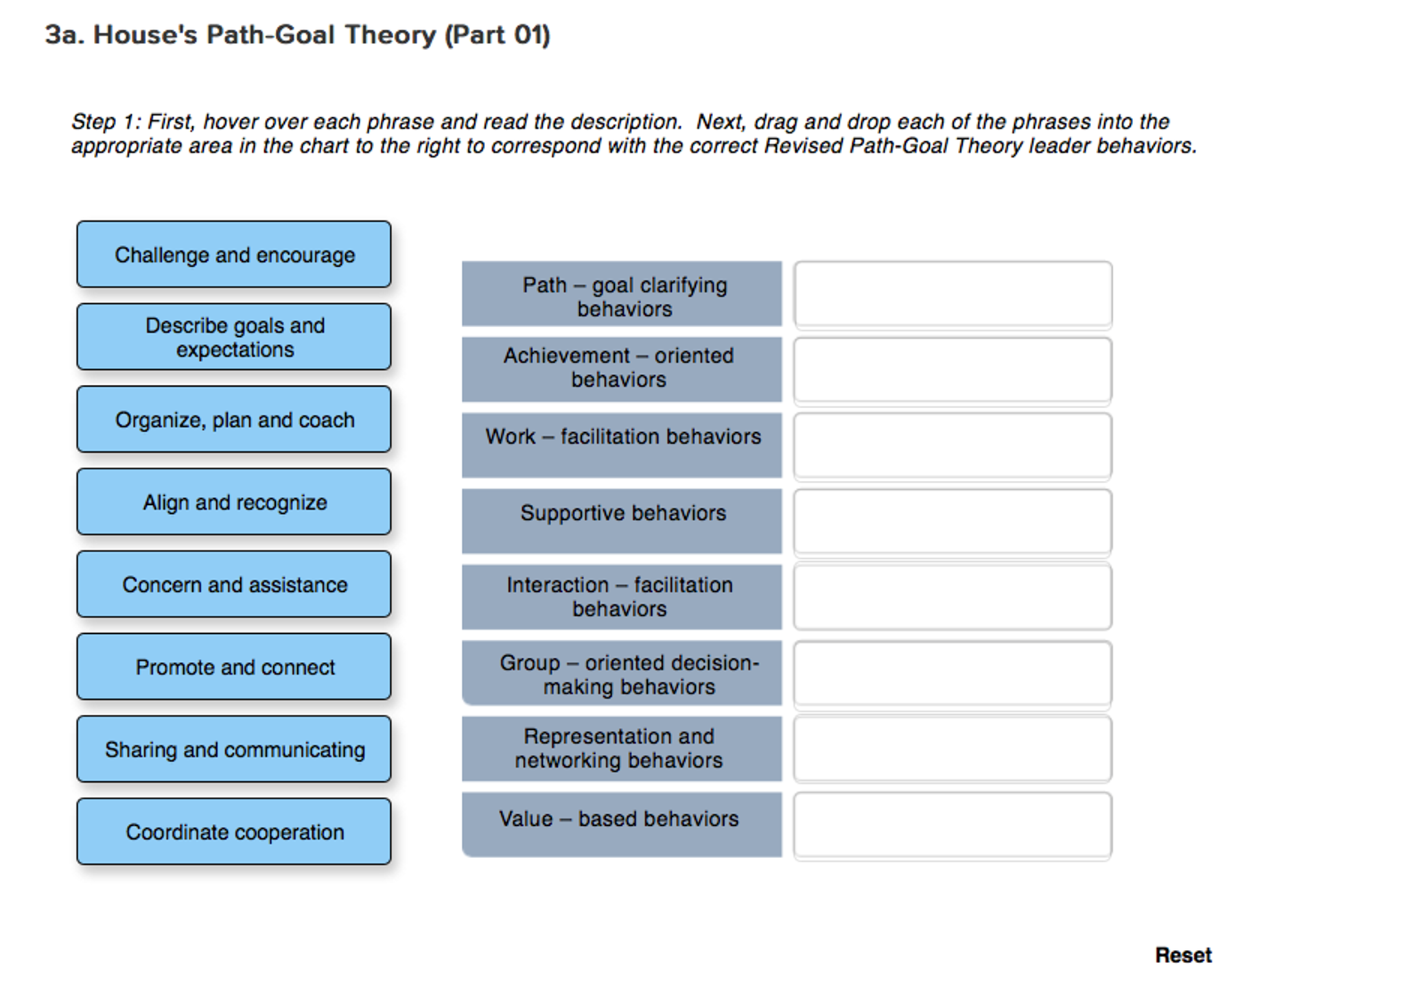The image size is (1404, 985).
Task: Click Concern and assistance tile
Action: coord(234,584)
